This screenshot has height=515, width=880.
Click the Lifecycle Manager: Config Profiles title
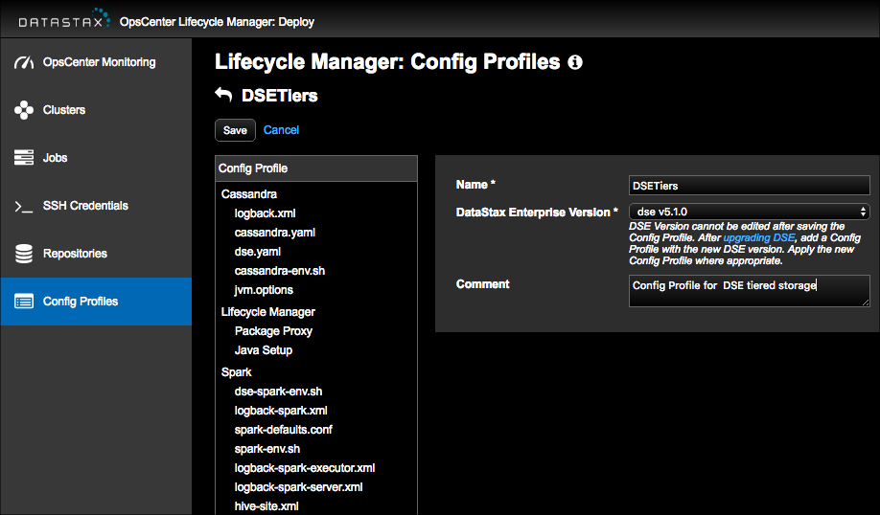[387, 61]
